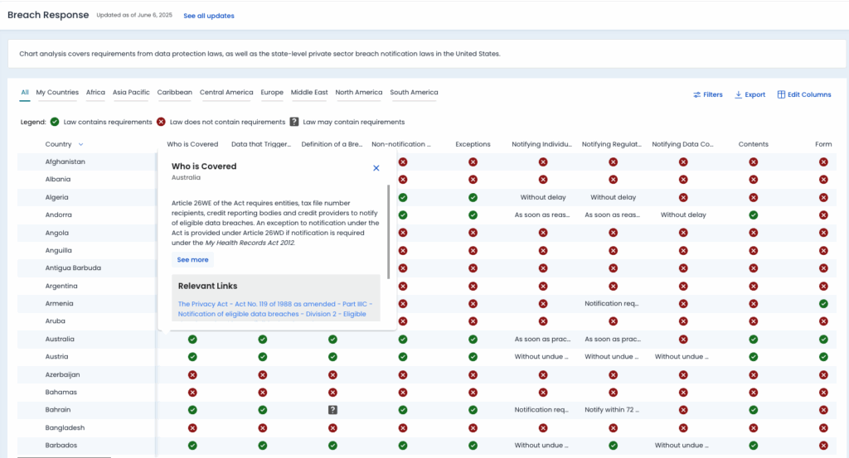Click Armenia's Form green check icon
Image resolution: width=849 pixels, height=458 pixels.
823,304
